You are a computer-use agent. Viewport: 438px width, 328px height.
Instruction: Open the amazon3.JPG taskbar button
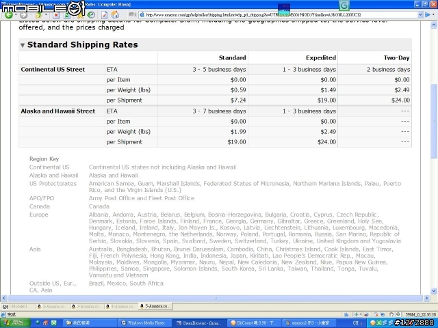click(x=309, y=323)
